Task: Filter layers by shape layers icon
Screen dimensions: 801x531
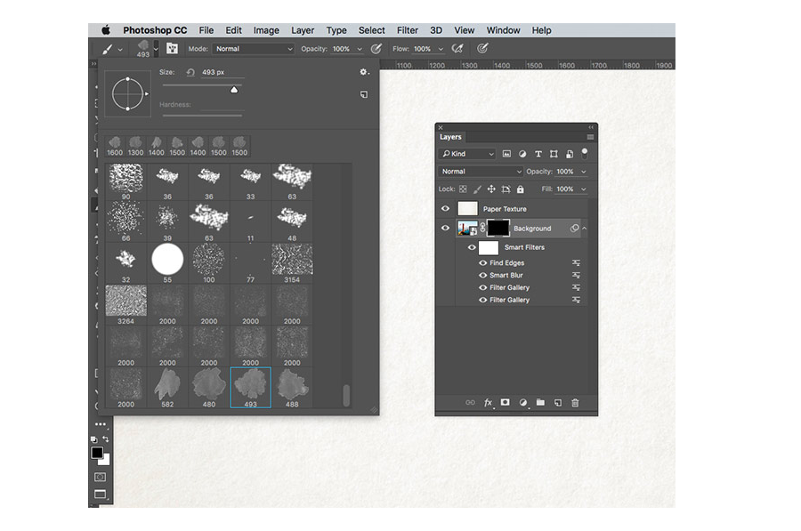Action: [x=554, y=154]
